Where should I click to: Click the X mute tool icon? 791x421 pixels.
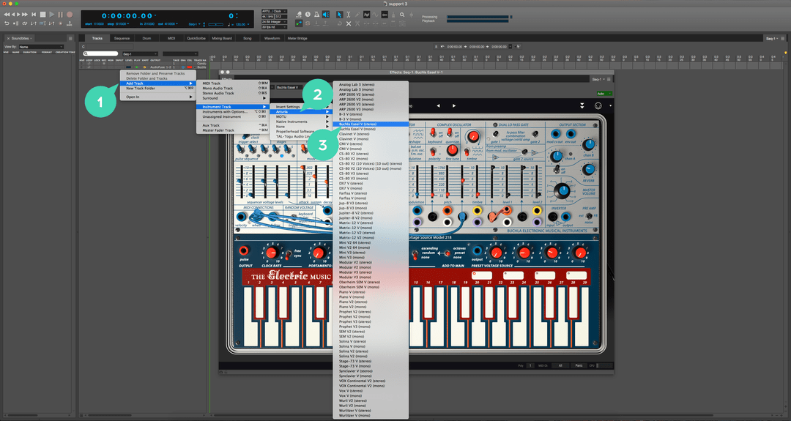tap(349, 23)
